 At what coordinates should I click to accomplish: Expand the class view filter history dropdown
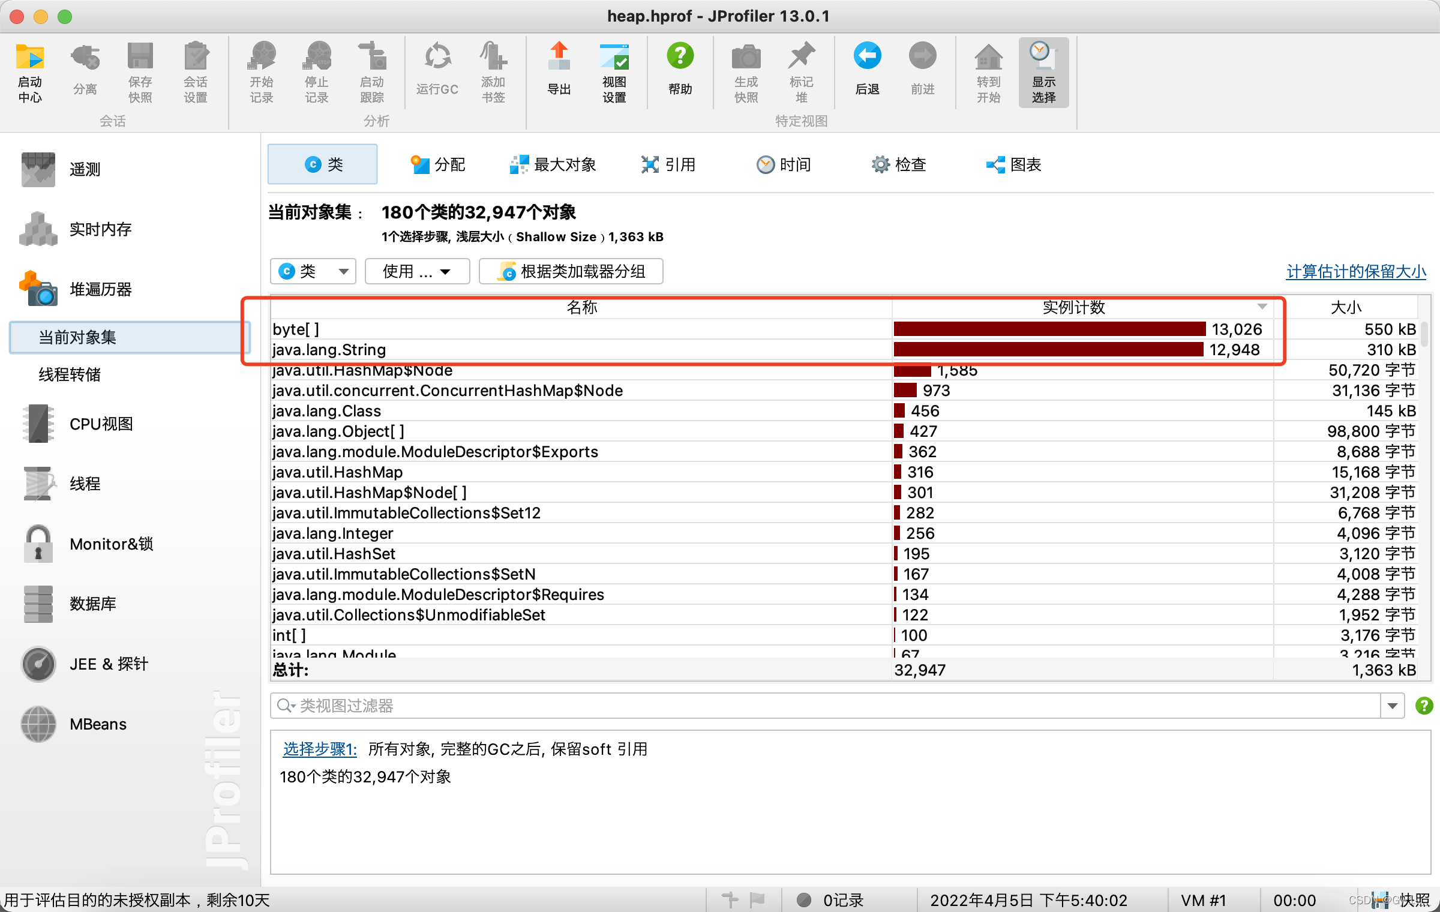[x=1393, y=706]
